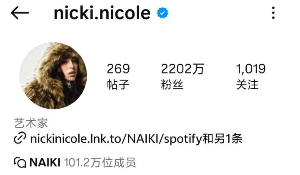Image resolution: width=300 pixels, height=175 pixels.
Task: Click the 艺术家 category label
Action: tap(31, 123)
